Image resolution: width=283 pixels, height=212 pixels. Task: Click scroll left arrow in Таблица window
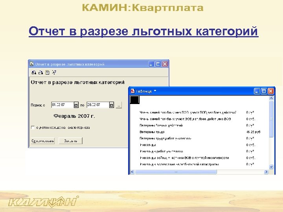coord(132,172)
